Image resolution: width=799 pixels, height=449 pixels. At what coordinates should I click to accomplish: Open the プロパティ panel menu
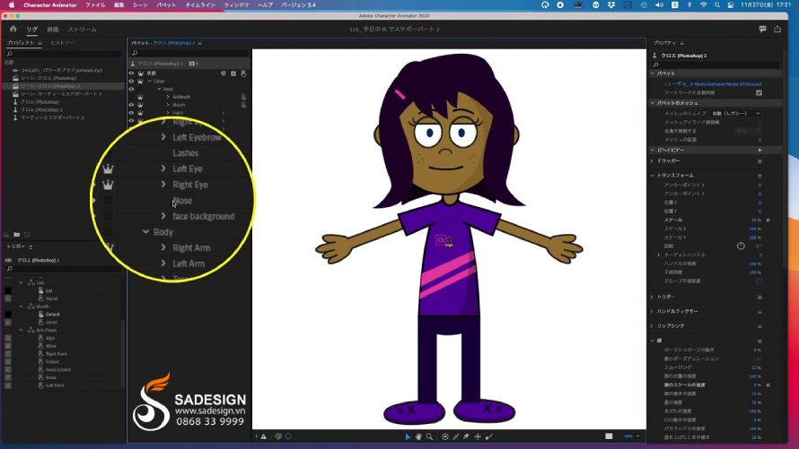coord(681,43)
